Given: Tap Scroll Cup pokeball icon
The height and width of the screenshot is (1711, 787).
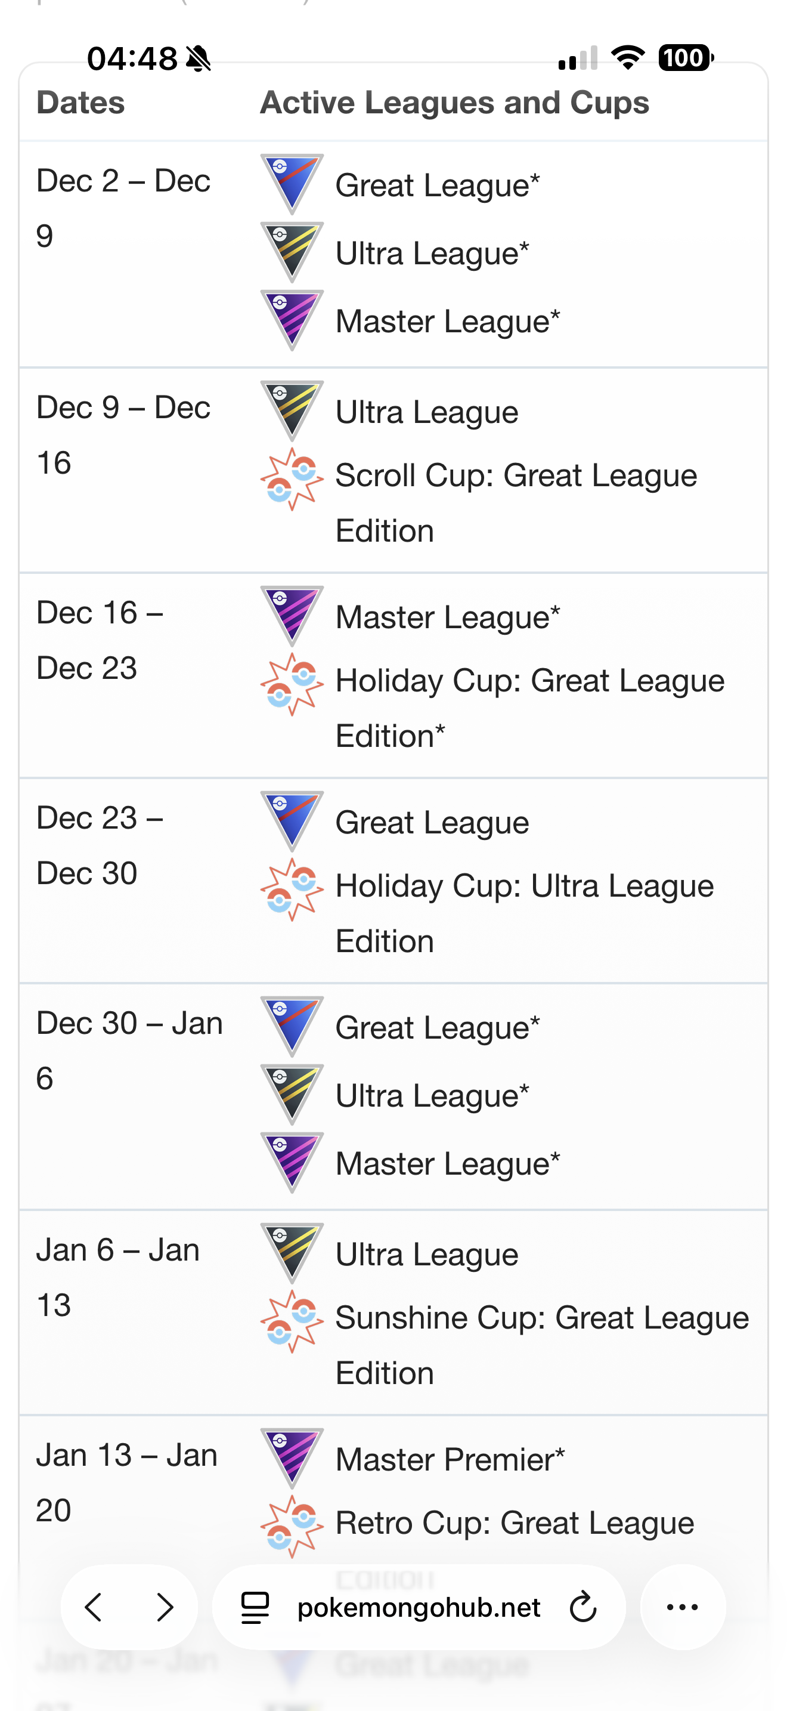Looking at the screenshot, I should click(x=292, y=479).
